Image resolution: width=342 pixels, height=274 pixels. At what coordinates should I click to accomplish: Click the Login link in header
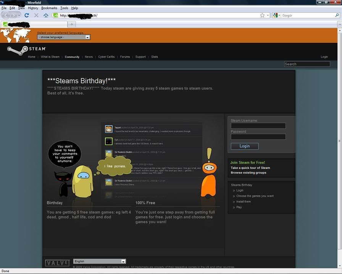[324, 57]
